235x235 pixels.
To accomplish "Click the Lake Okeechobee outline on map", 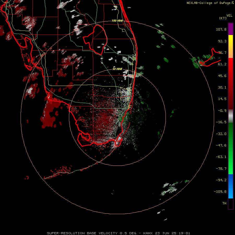I will pos(95,40).
